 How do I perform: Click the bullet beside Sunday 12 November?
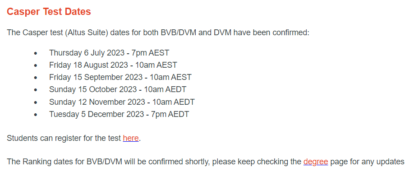36,102
